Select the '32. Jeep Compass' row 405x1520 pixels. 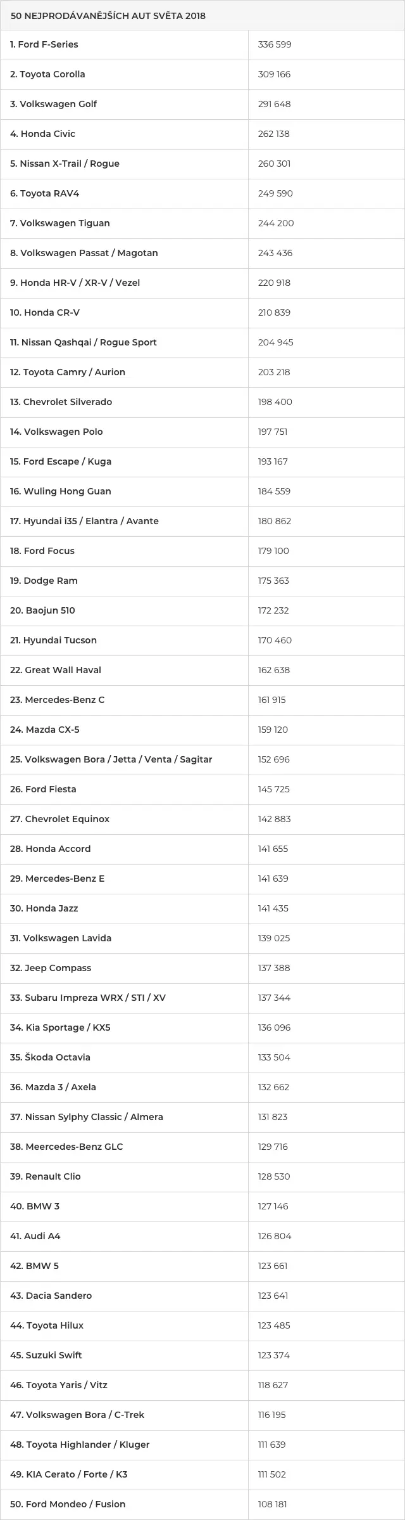click(202, 969)
